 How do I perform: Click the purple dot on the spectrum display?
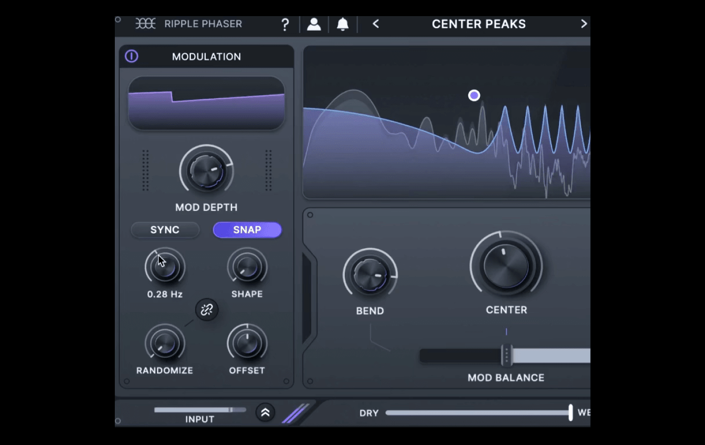click(x=474, y=95)
